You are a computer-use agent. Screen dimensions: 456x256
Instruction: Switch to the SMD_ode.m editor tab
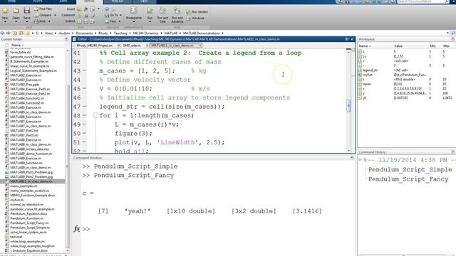tap(132, 46)
